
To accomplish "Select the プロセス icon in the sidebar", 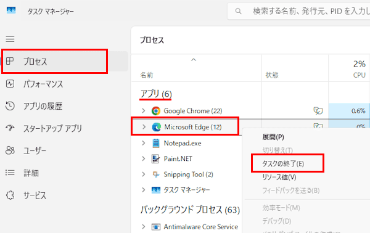I will coord(10,61).
